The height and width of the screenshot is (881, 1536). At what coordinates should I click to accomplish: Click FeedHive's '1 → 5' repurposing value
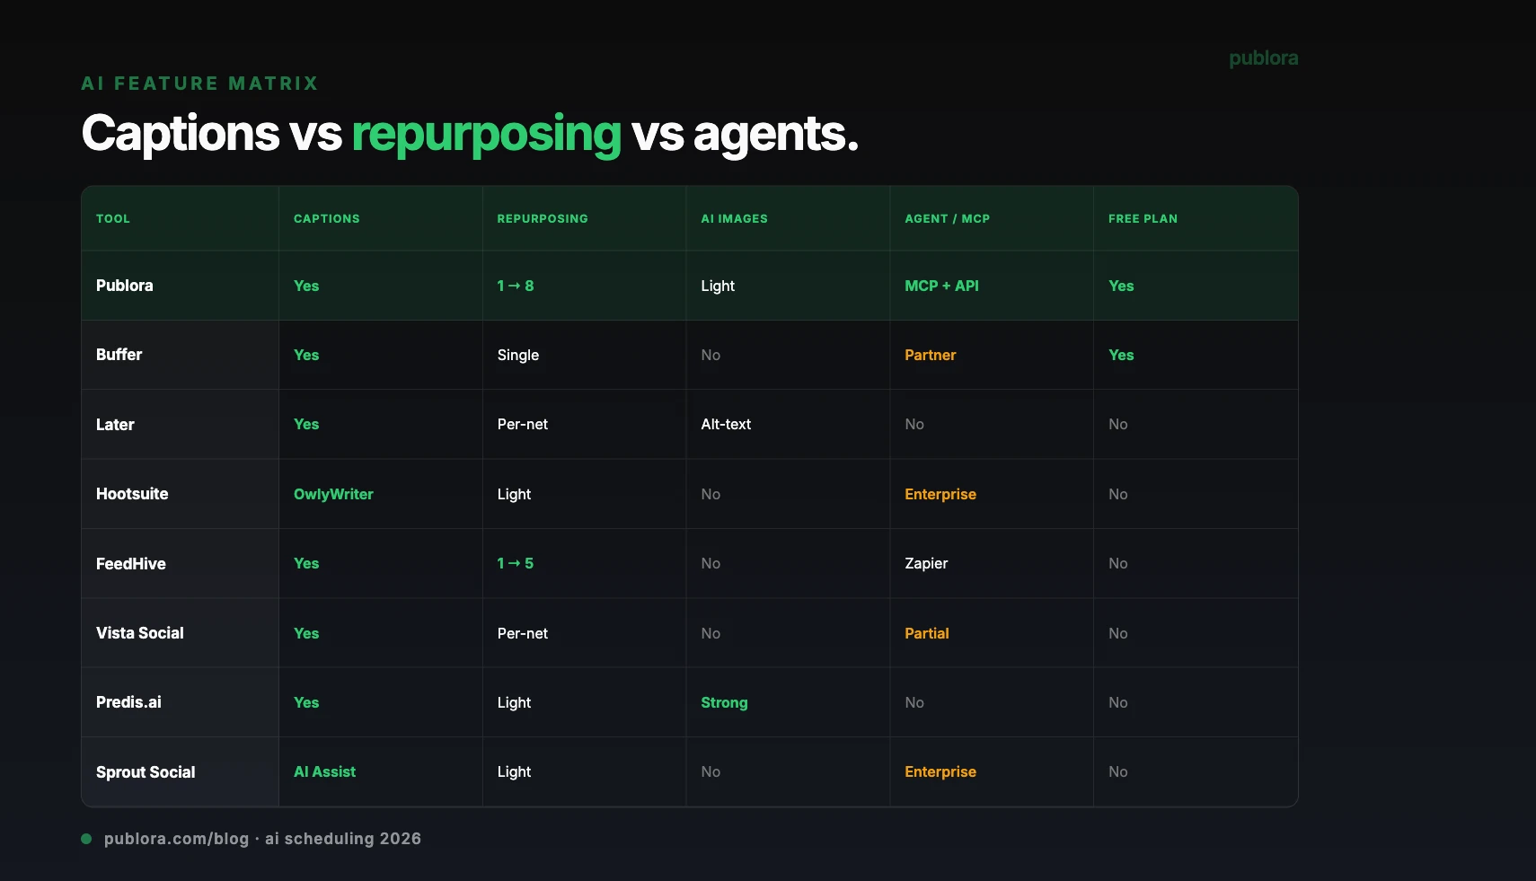516,563
